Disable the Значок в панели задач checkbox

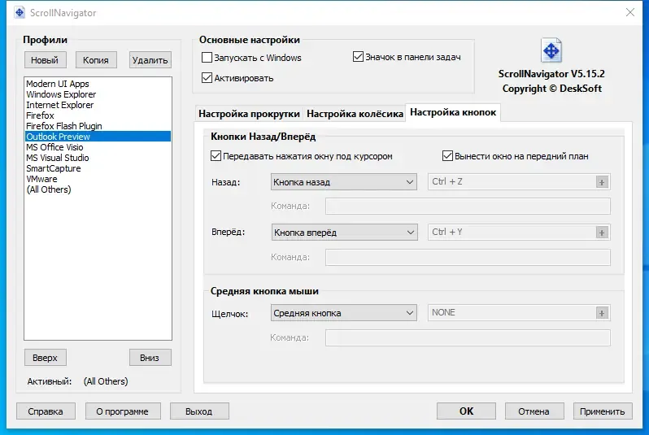point(359,57)
